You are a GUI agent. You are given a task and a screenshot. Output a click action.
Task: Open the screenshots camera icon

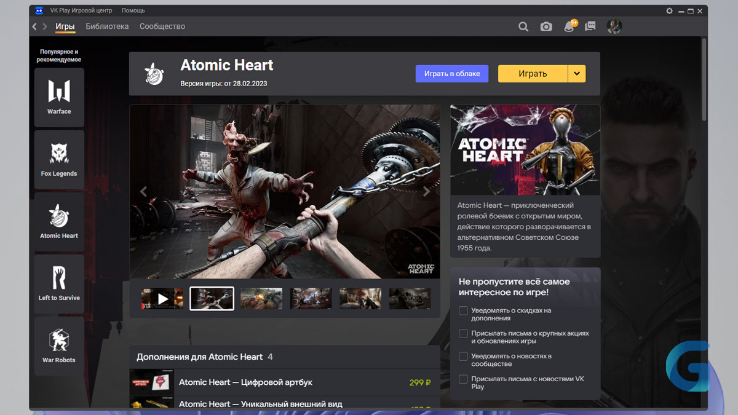tap(546, 26)
